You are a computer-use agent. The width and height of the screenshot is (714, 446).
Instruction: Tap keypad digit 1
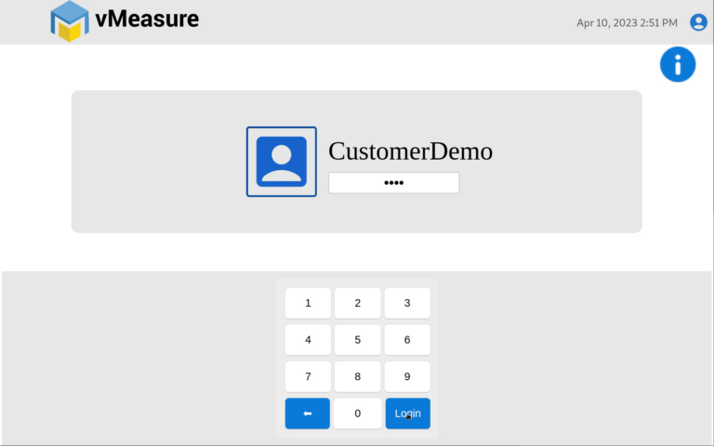pos(308,303)
